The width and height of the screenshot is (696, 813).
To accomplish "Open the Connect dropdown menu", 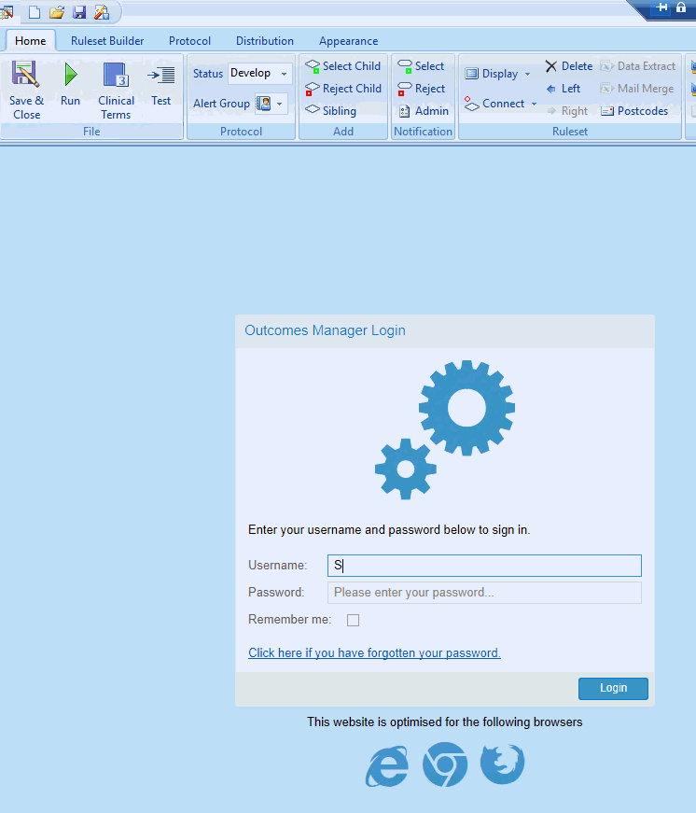I will pos(534,104).
